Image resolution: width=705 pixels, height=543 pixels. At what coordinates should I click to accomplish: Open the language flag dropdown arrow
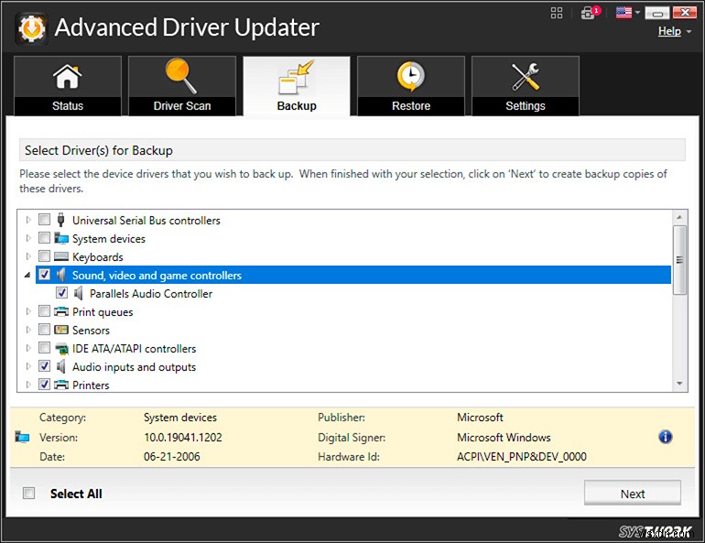(637, 13)
